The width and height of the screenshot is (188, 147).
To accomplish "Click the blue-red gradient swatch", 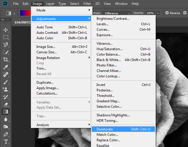I will [x=25, y=13].
